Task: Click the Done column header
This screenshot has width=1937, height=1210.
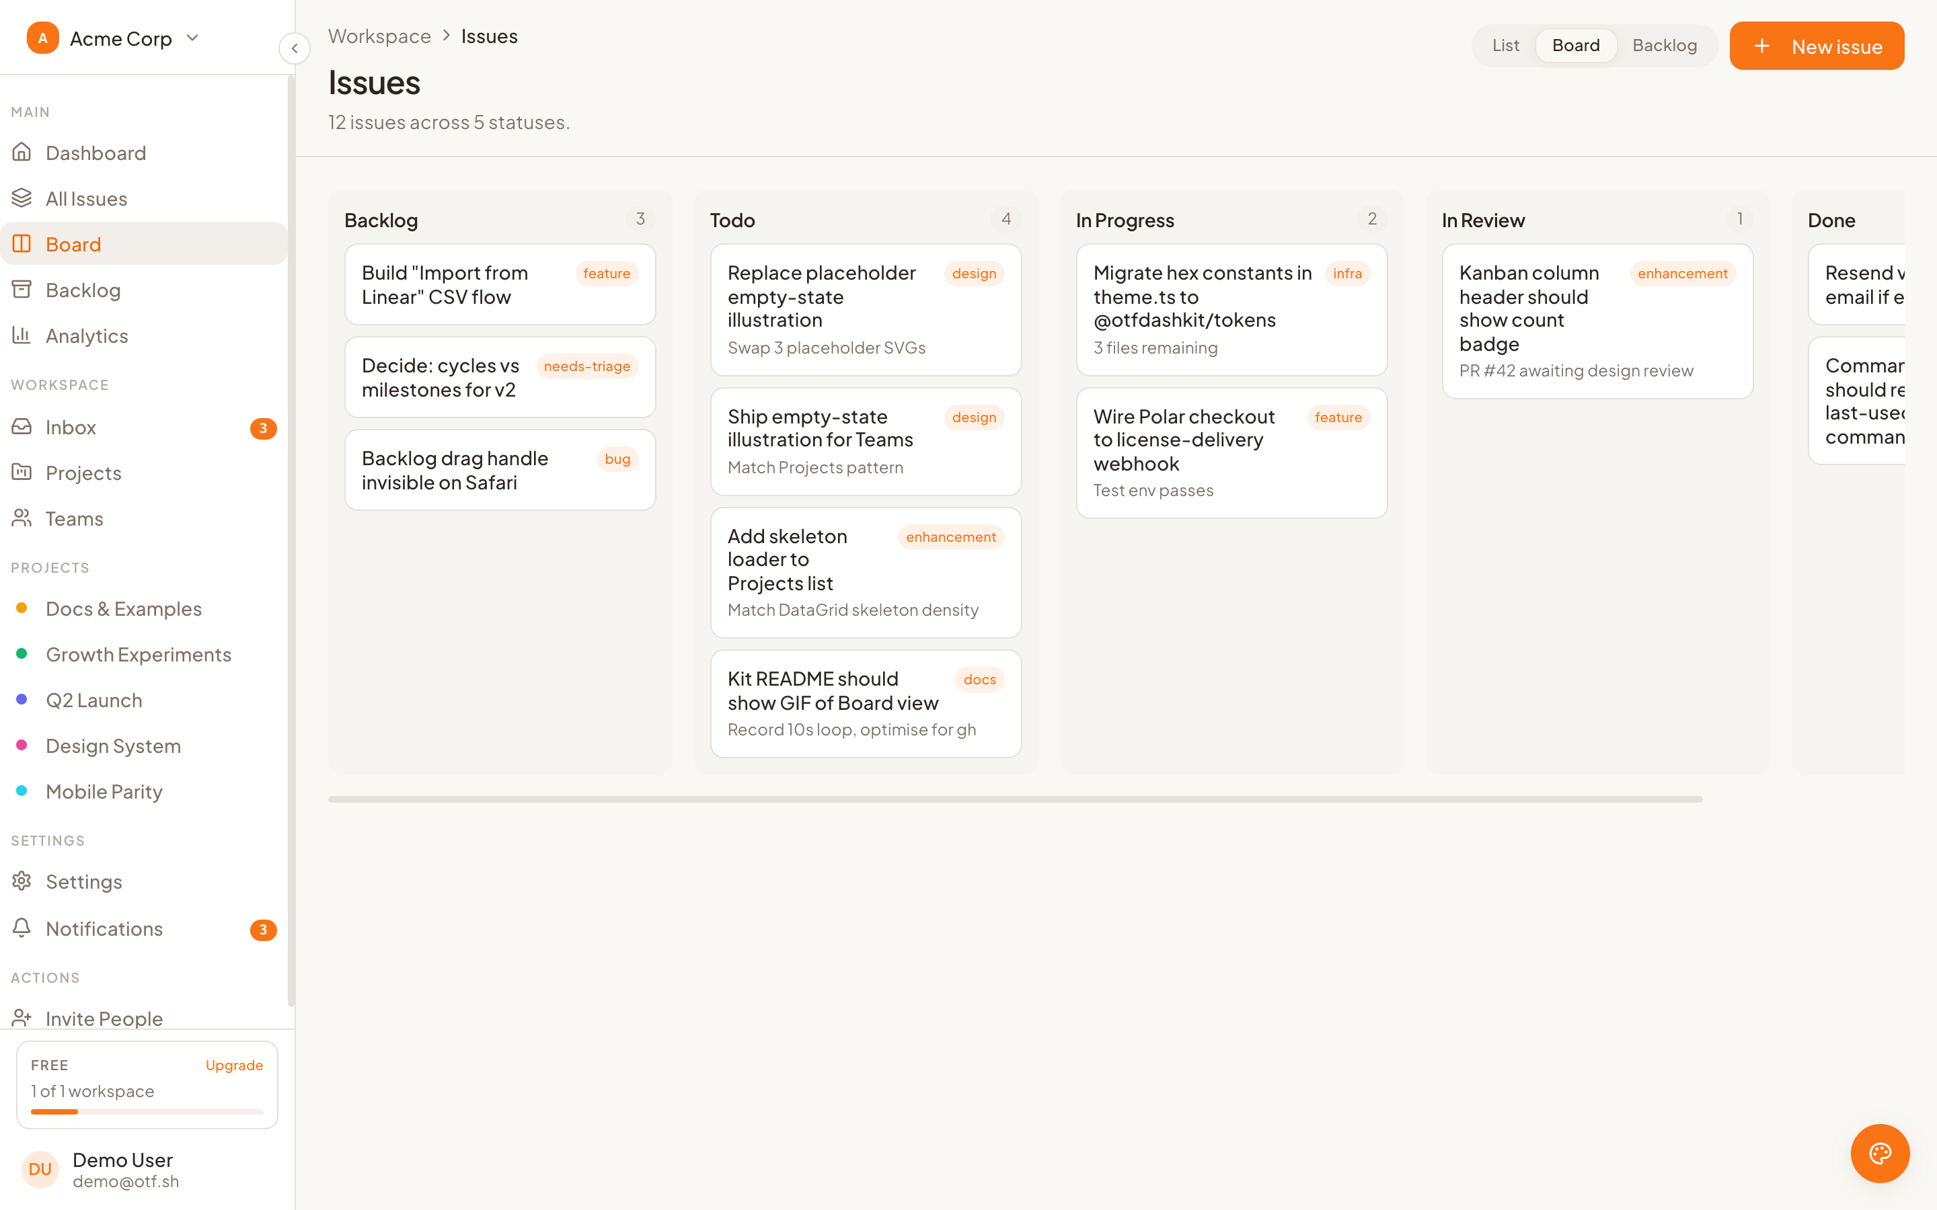Action: (x=1831, y=220)
